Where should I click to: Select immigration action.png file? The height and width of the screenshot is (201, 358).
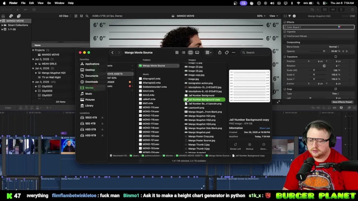(x=200, y=83)
